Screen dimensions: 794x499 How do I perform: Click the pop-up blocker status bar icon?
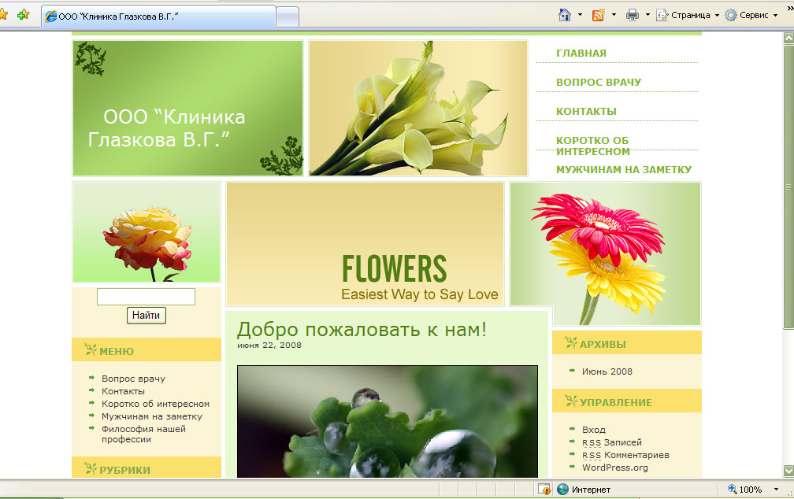click(544, 490)
